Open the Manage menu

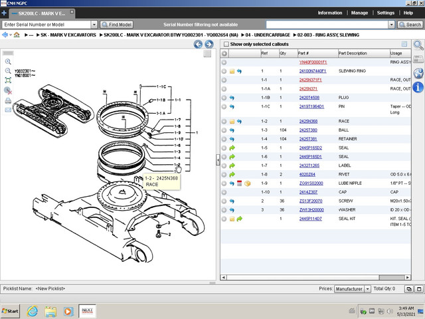pos(359,13)
